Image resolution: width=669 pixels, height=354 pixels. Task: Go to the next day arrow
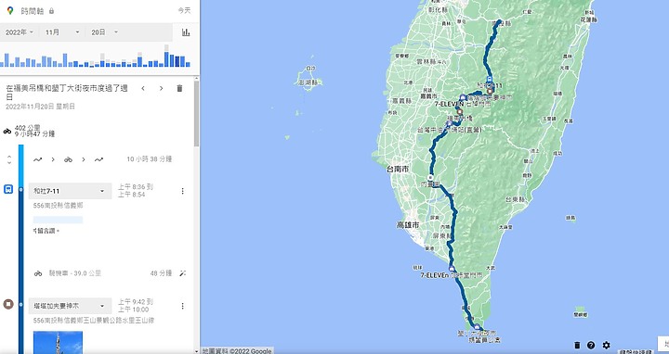point(161,89)
